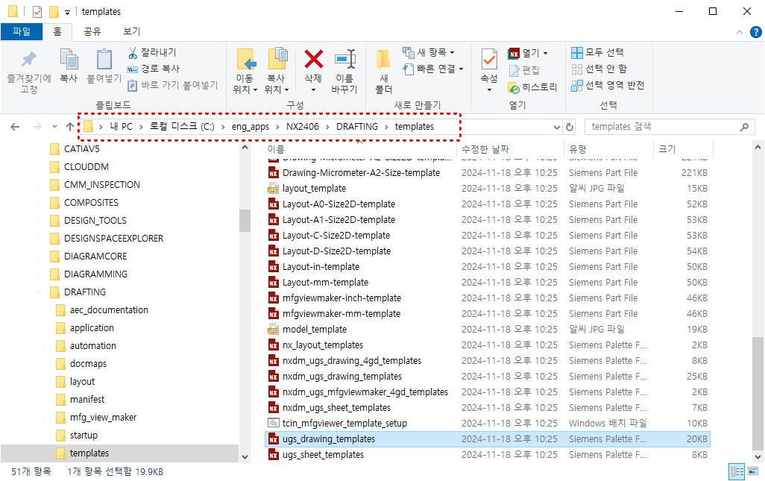Open file with NX 열기 button

pyautogui.click(x=527, y=53)
